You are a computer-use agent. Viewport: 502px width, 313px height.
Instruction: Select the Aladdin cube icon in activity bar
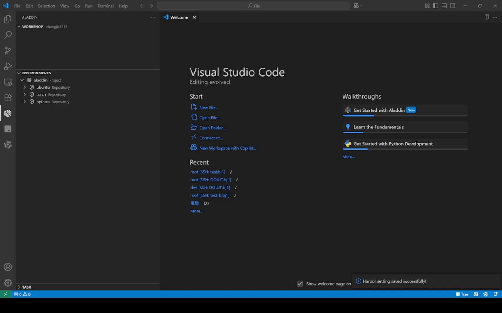click(8, 113)
